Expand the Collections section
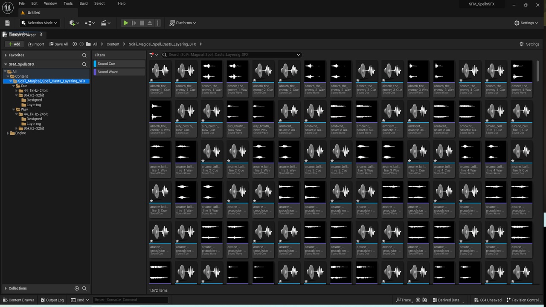Screen dimensions: 546x307 pos(6,288)
